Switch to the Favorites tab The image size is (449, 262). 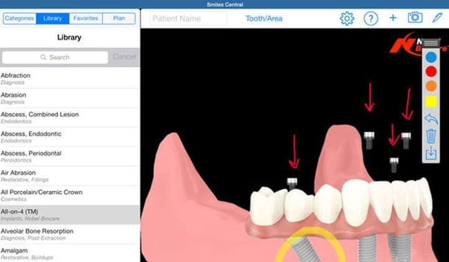point(85,18)
